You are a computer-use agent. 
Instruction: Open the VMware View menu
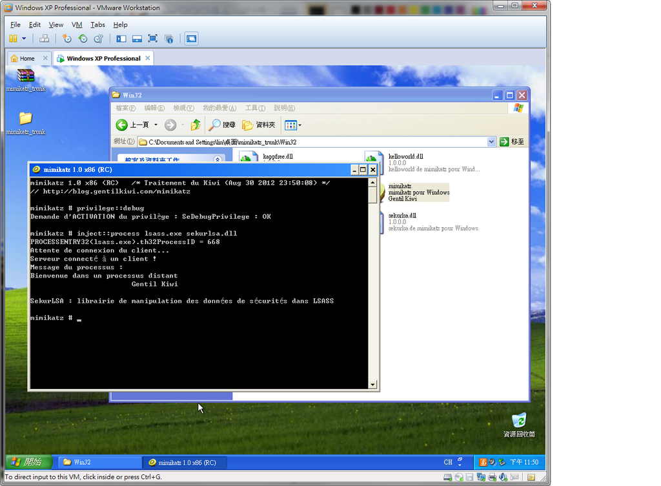tap(56, 25)
